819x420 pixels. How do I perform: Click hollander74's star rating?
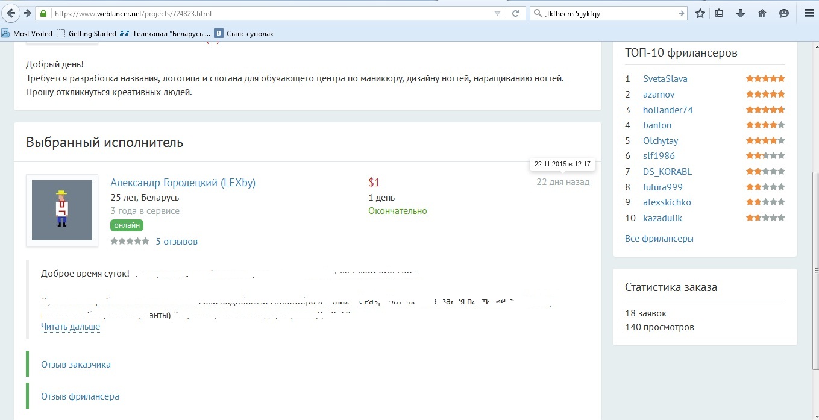click(x=765, y=110)
